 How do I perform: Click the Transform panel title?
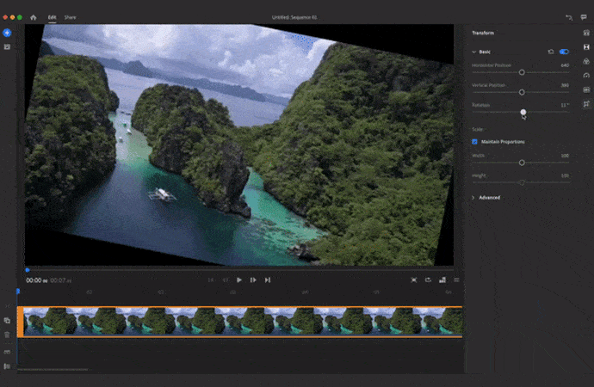483,33
